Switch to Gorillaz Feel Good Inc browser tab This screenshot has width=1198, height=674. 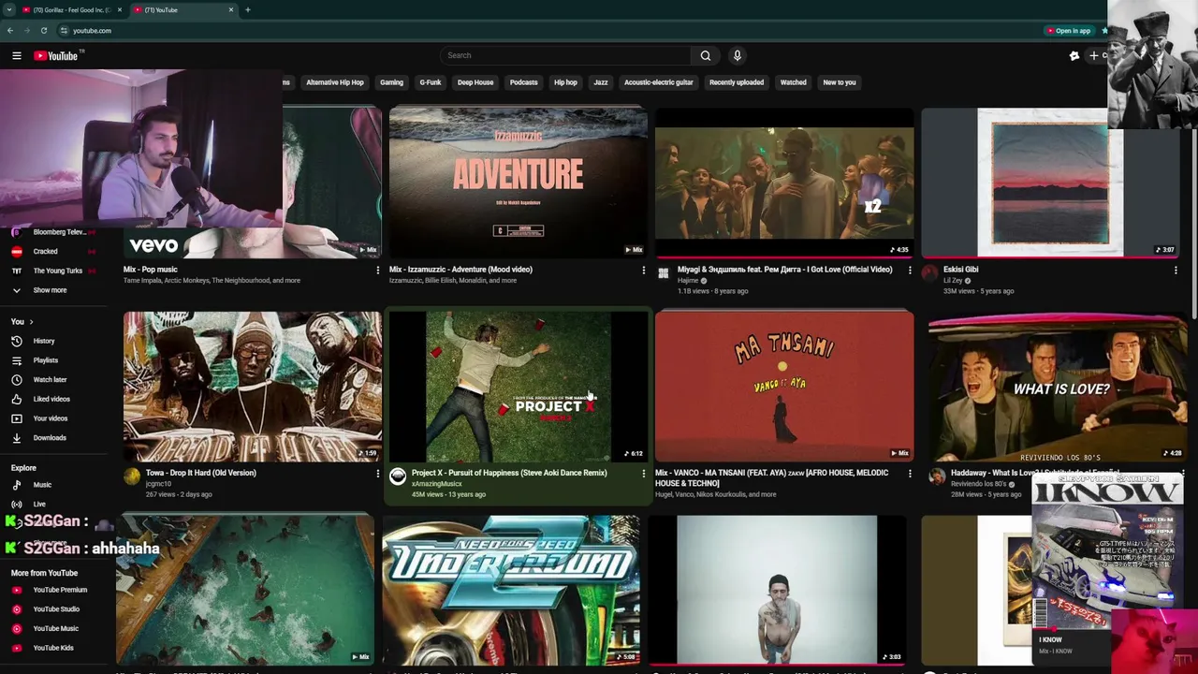pyautogui.click(x=71, y=9)
